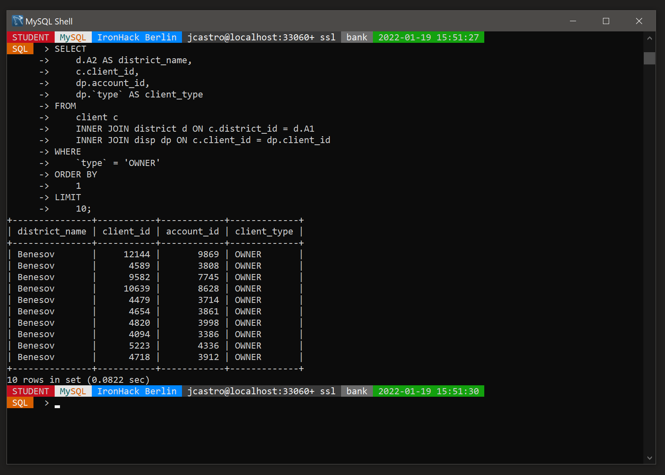665x475 pixels.
Task: Click the scrollbar down chevron
Action: [x=649, y=457]
